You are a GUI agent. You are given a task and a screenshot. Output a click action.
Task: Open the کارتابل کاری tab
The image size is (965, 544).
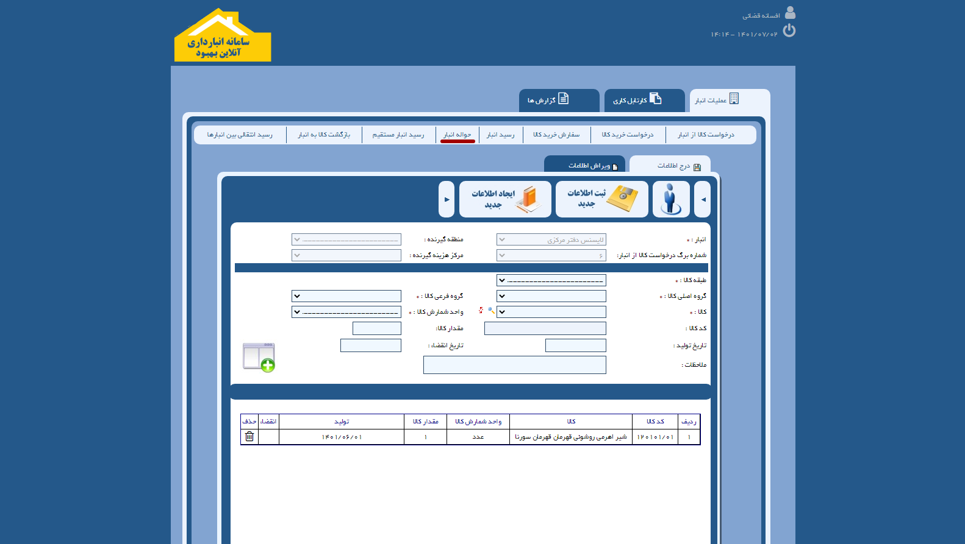tap(644, 101)
